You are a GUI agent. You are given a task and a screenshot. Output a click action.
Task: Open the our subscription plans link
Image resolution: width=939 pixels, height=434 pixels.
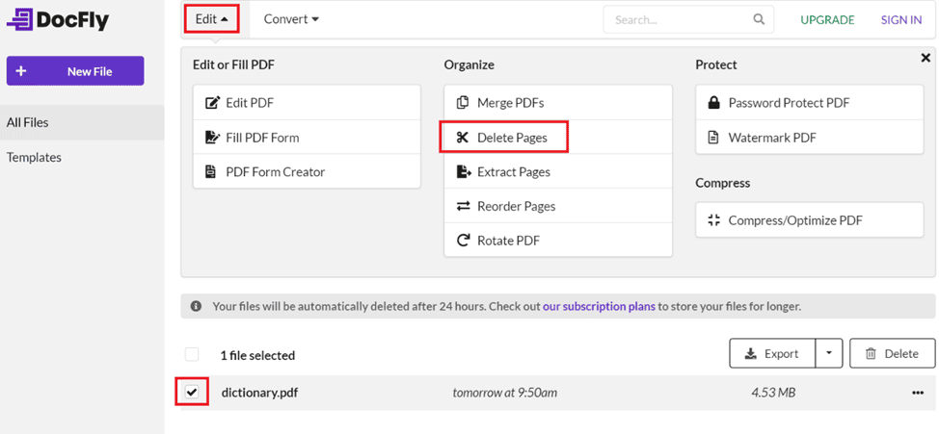(x=599, y=307)
